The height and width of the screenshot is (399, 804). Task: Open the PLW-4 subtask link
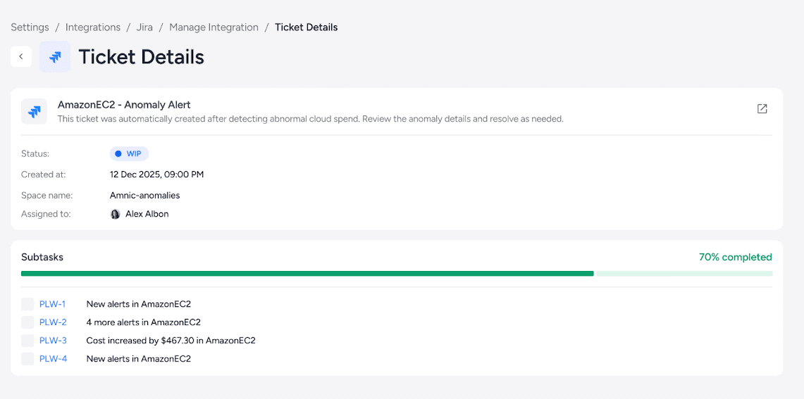tap(53, 359)
